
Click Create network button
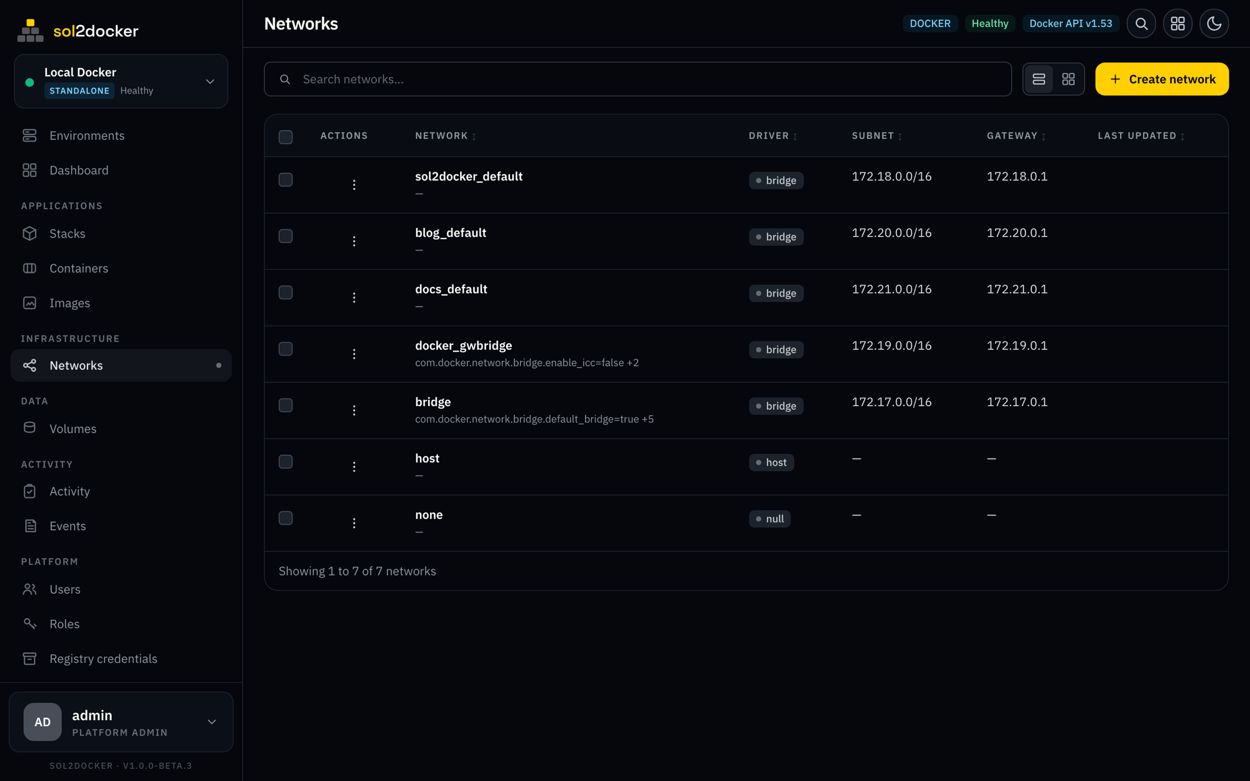pos(1162,79)
